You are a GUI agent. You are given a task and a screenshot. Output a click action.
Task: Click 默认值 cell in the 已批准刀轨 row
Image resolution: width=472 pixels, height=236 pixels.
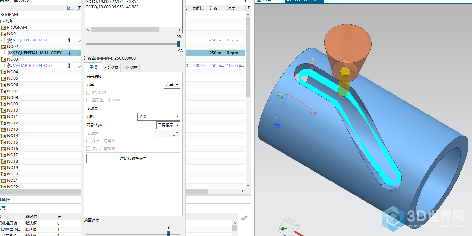40,223
